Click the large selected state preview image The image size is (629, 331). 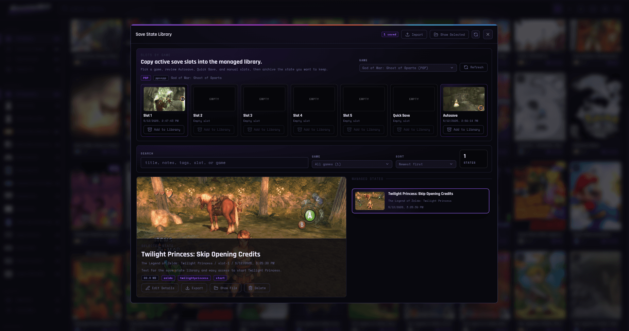pyautogui.click(x=241, y=208)
